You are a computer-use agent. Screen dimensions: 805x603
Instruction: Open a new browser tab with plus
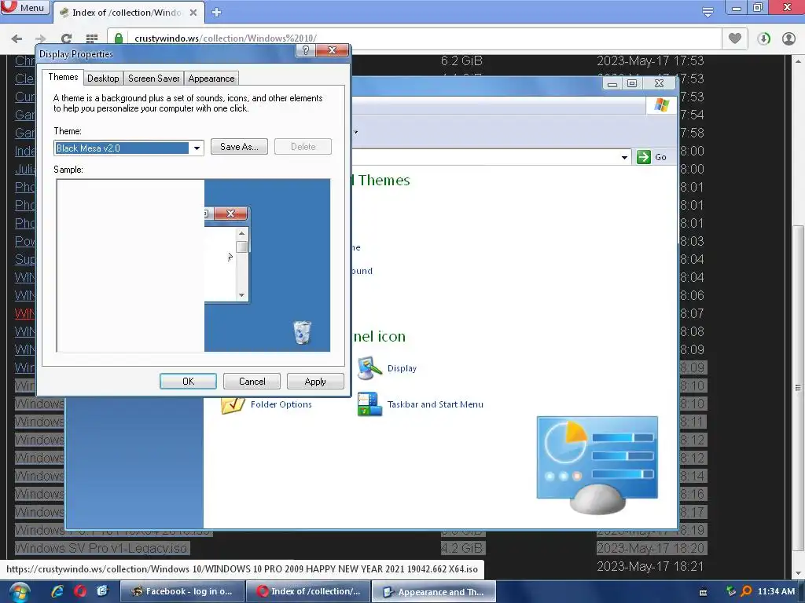click(x=216, y=13)
